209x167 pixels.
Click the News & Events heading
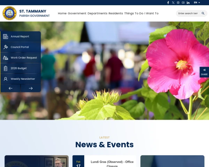point(104,144)
